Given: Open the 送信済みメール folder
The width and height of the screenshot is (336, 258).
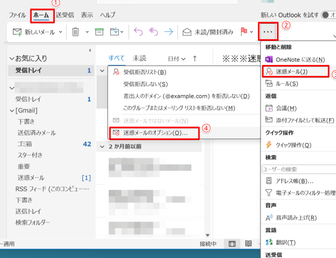Looking at the screenshot, I should coord(36,133).
